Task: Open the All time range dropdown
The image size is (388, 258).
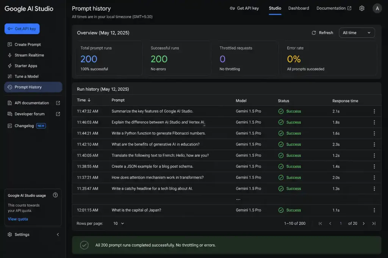Action: point(357,33)
